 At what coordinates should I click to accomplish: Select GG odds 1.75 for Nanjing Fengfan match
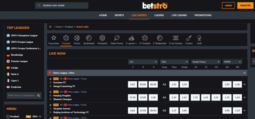tap(227, 98)
